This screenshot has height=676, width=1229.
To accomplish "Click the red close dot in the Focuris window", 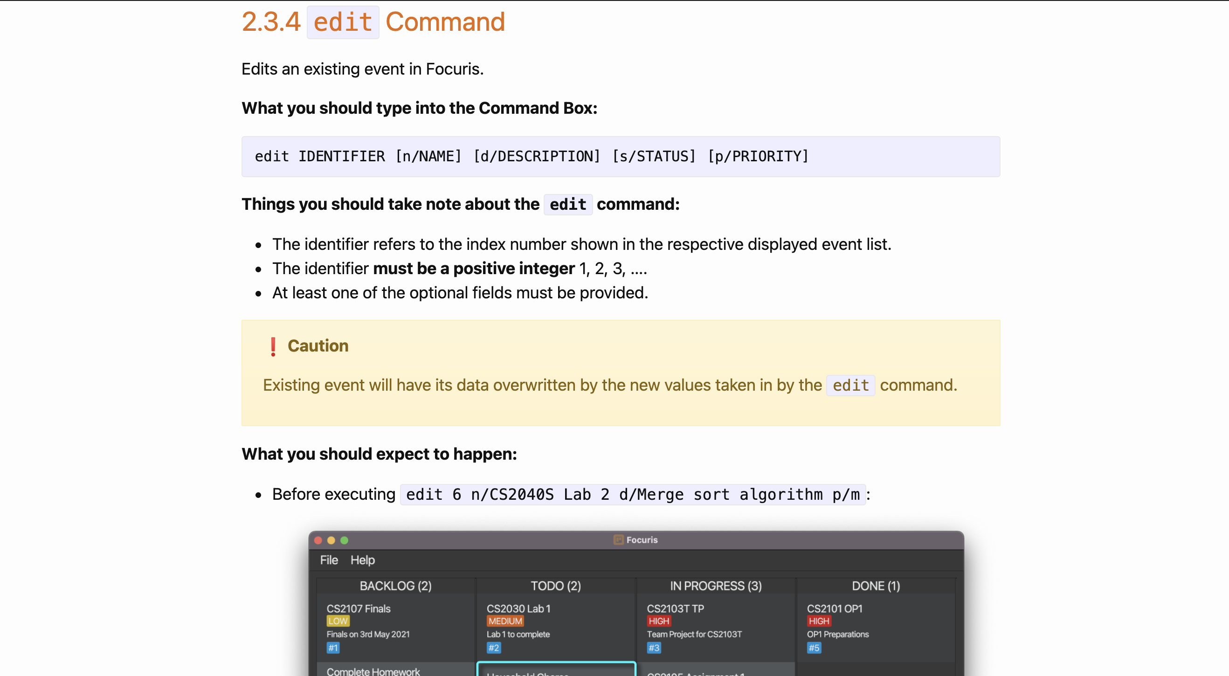I will [x=318, y=540].
